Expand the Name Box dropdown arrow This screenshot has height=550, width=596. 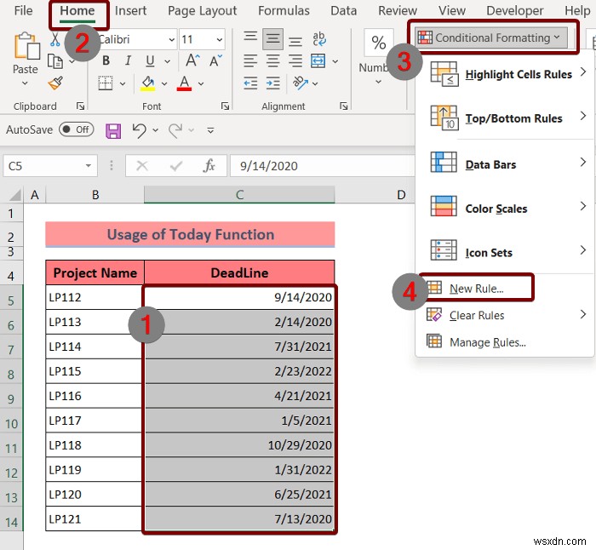tap(89, 166)
